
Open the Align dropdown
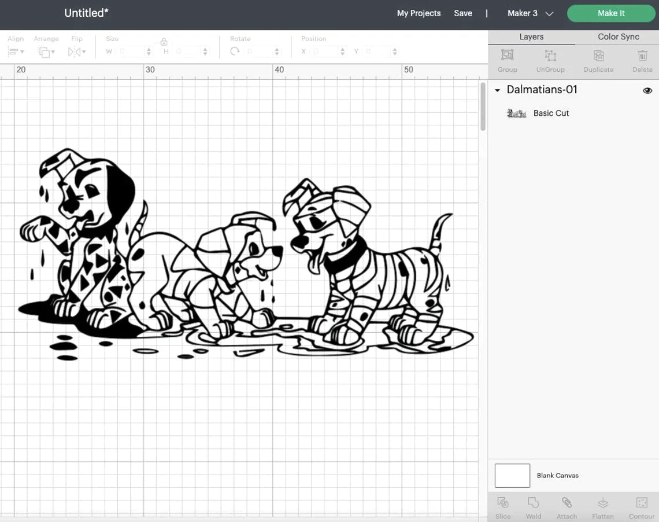(x=16, y=52)
